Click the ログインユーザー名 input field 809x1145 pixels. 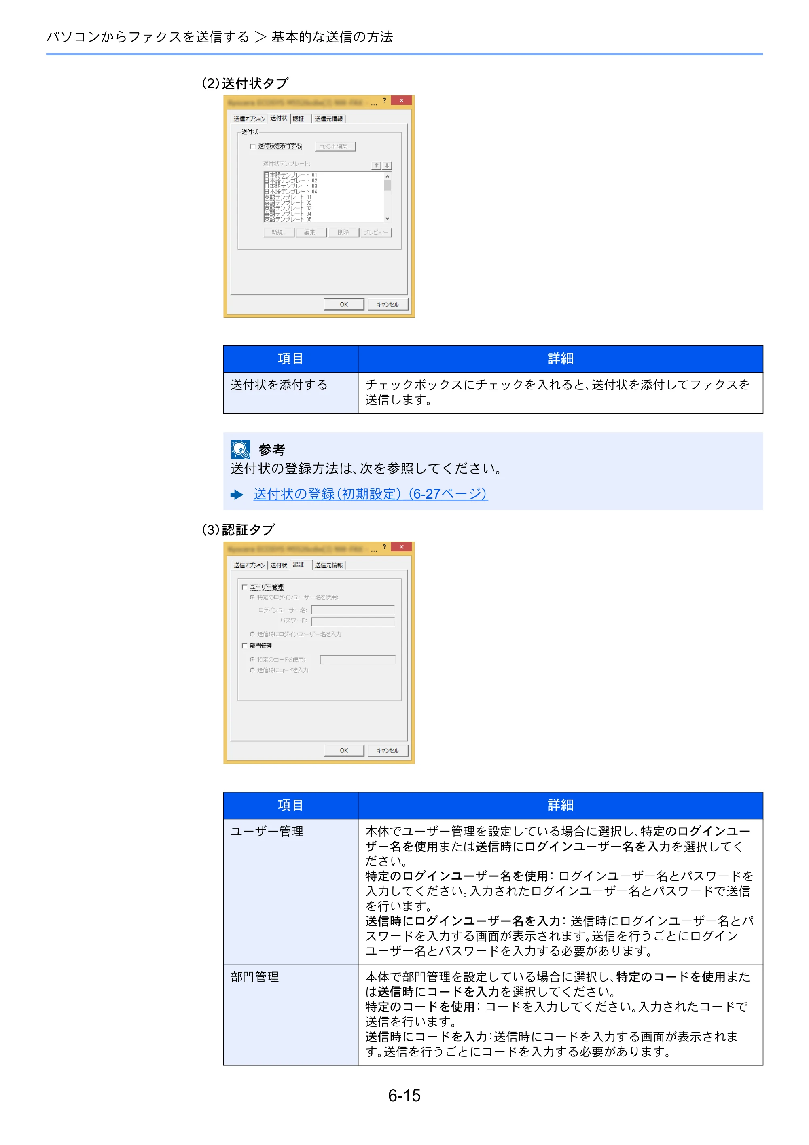353,610
